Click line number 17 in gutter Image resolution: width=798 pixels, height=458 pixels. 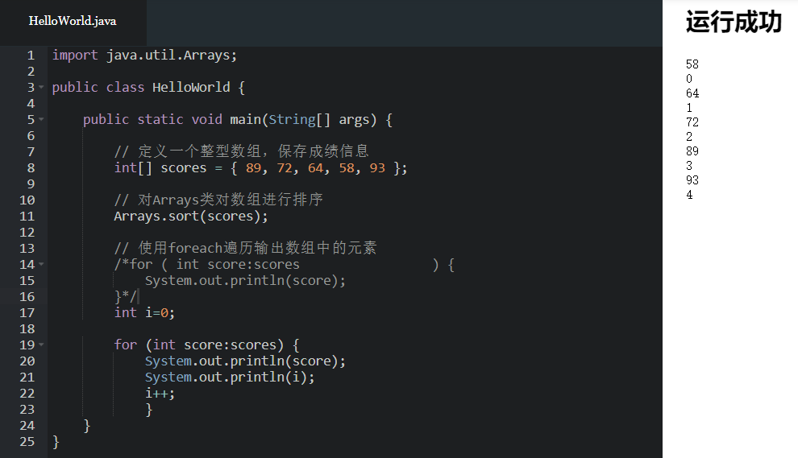point(27,312)
